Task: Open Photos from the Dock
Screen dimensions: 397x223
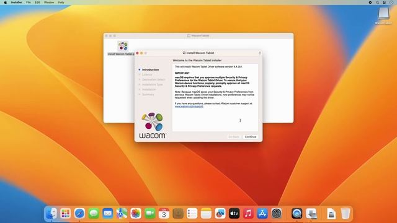Action: click(x=136, y=214)
